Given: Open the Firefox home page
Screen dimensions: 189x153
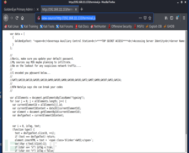Looking at the screenshot, I should [22, 18].
